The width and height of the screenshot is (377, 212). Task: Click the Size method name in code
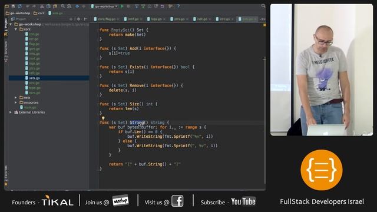134,104
